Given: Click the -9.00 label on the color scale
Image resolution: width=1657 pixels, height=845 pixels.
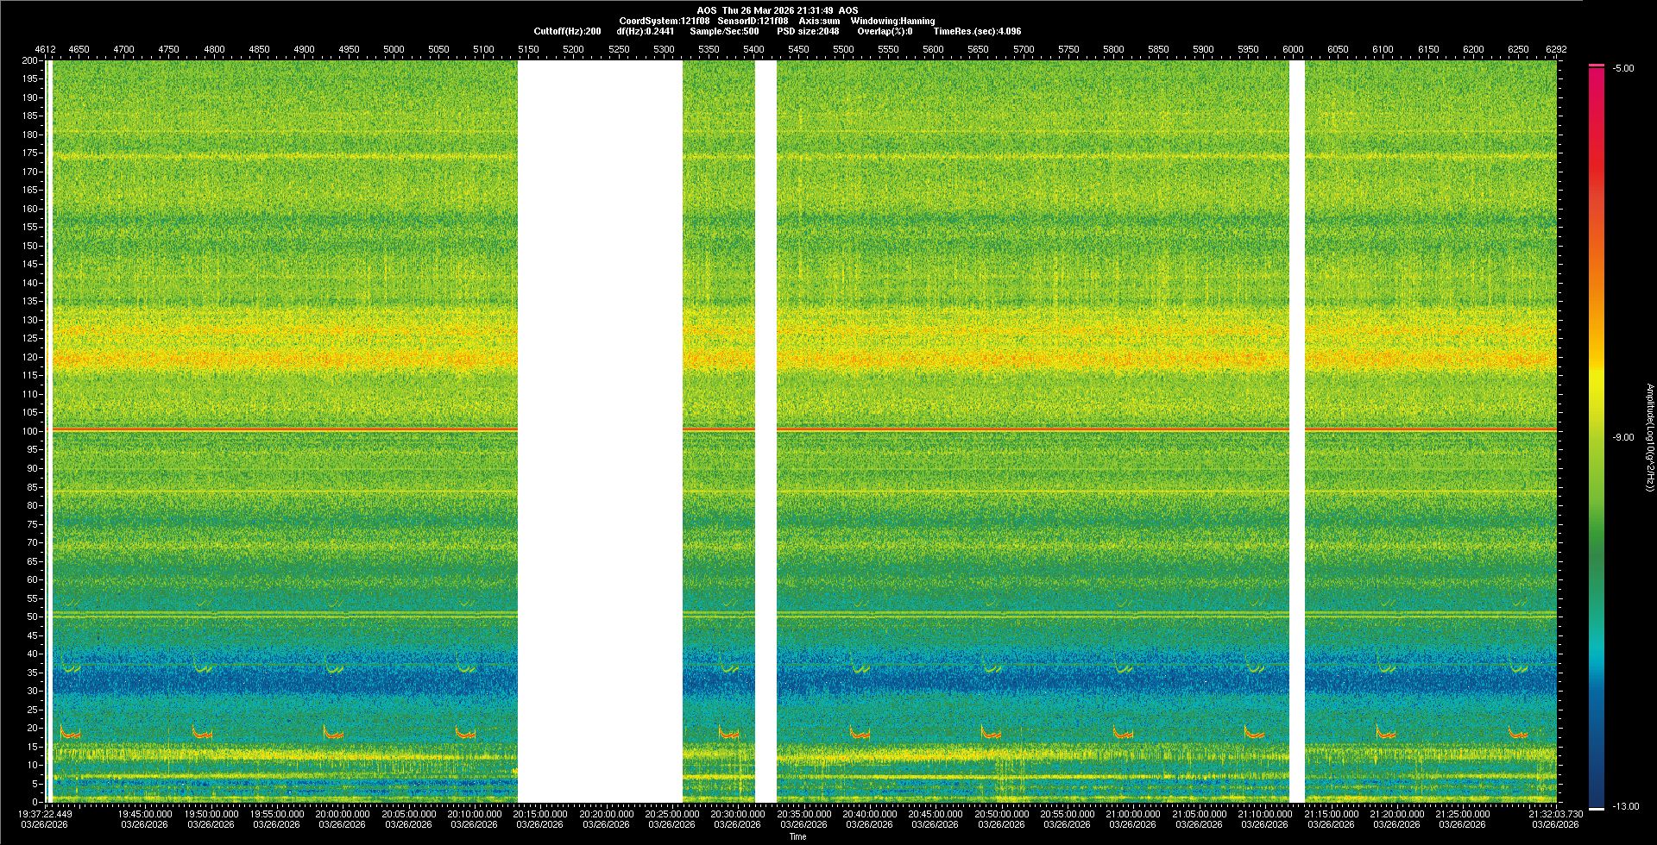Looking at the screenshot, I should (1623, 437).
